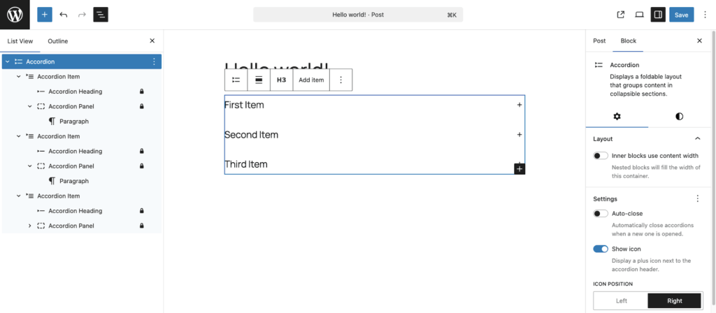Collapse the first Accordion Item tree node

coord(18,76)
